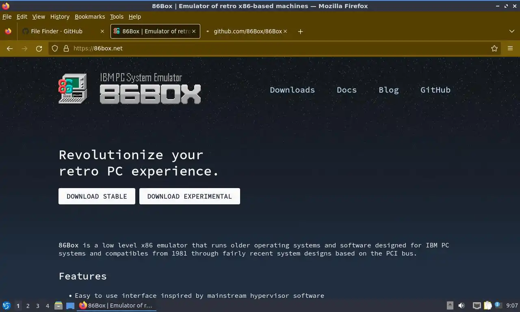Click the DOWNLOAD EXPERIMENTAL button

[x=190, y=196]
